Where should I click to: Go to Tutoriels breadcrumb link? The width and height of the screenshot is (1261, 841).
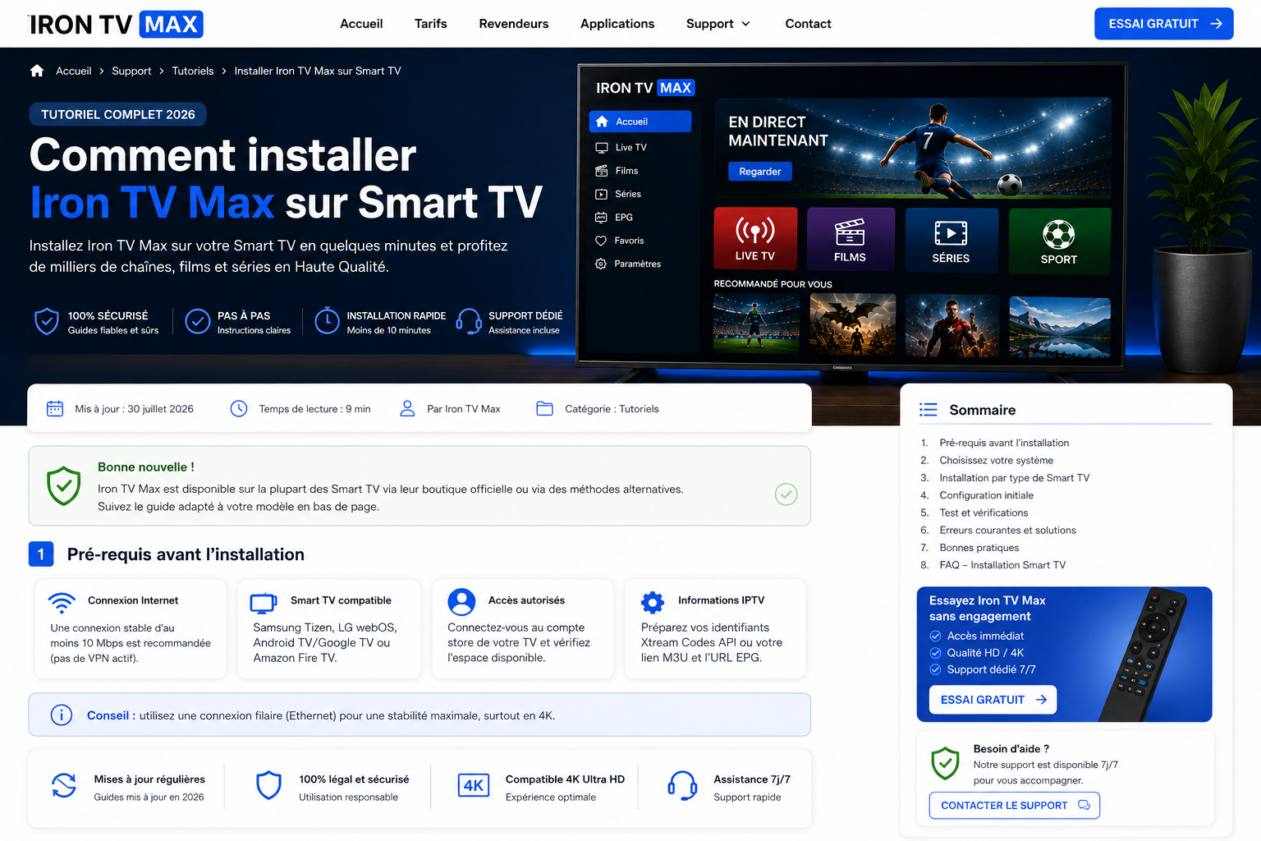pyautogui.click(x=193, y=71)
